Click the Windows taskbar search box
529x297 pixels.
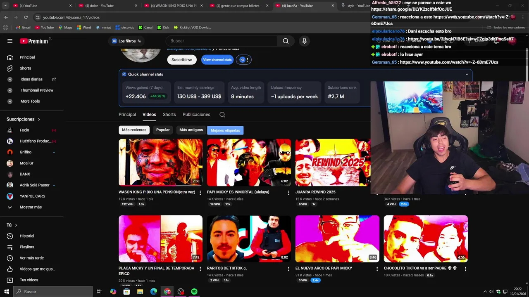point(53,292)
